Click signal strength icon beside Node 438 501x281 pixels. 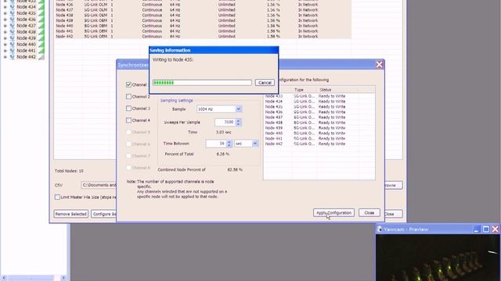point(41,32)
